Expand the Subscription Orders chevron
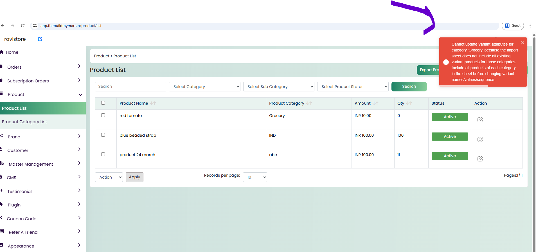This screenshot has height=252, width=536. [x=79, y=80]
